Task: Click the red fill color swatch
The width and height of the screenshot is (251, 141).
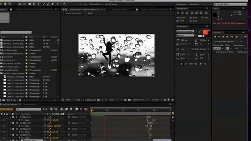Action: pos(205,32)
